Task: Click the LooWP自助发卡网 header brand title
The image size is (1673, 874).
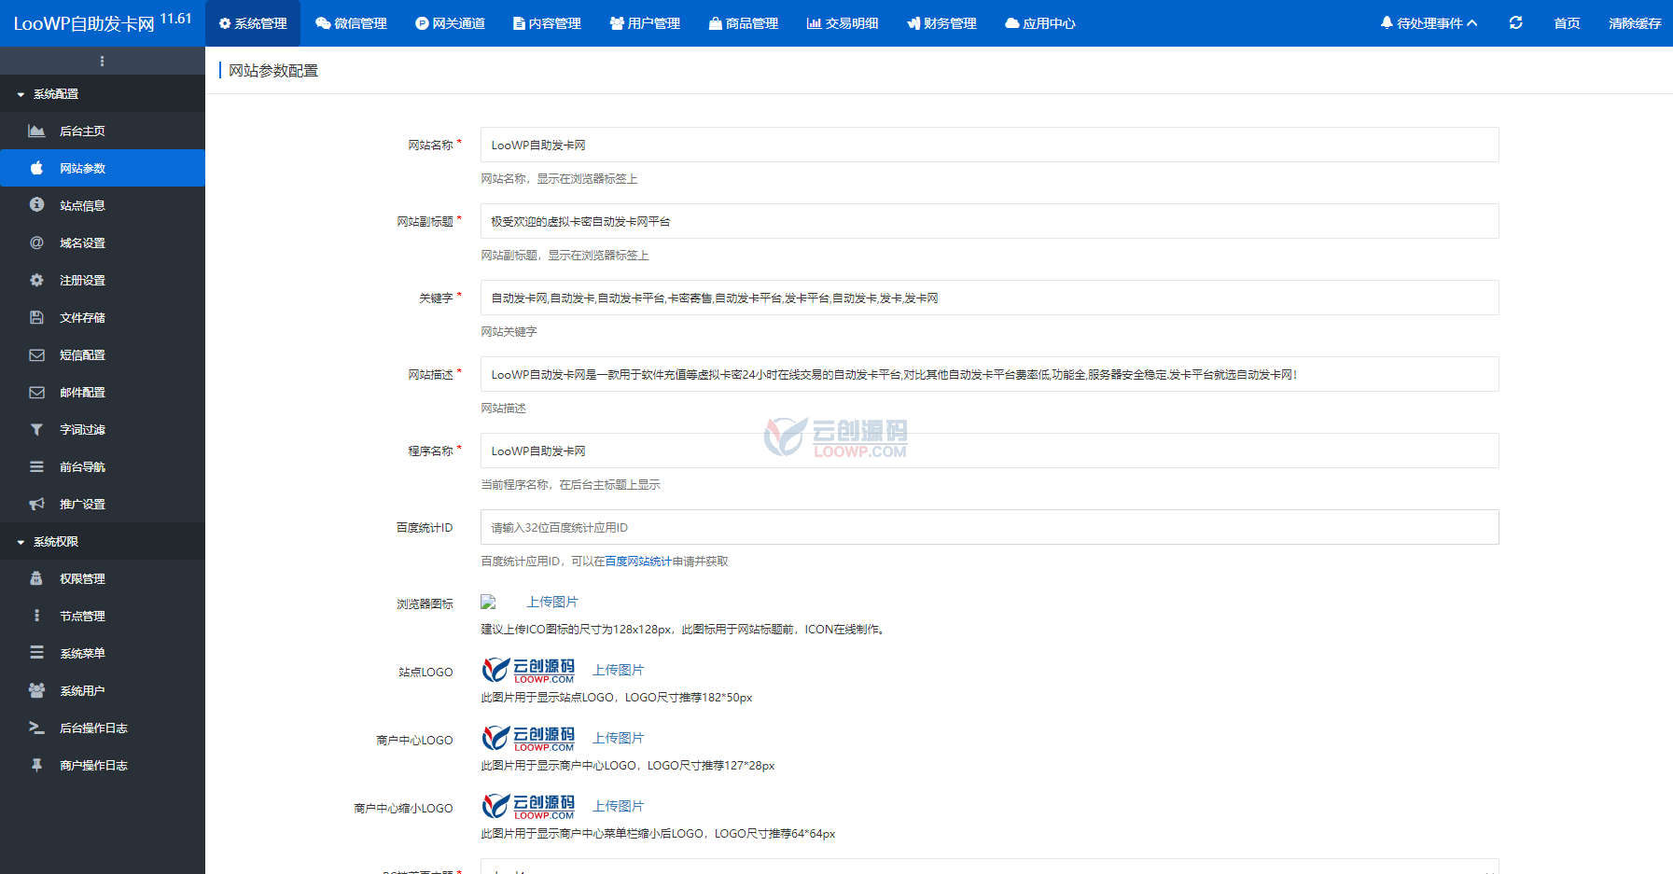Action: coord(84,23)
